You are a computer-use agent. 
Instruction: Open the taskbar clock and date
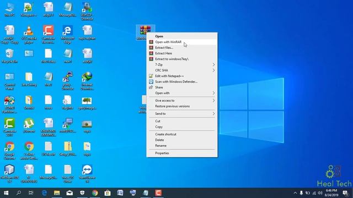coord(331,193)
